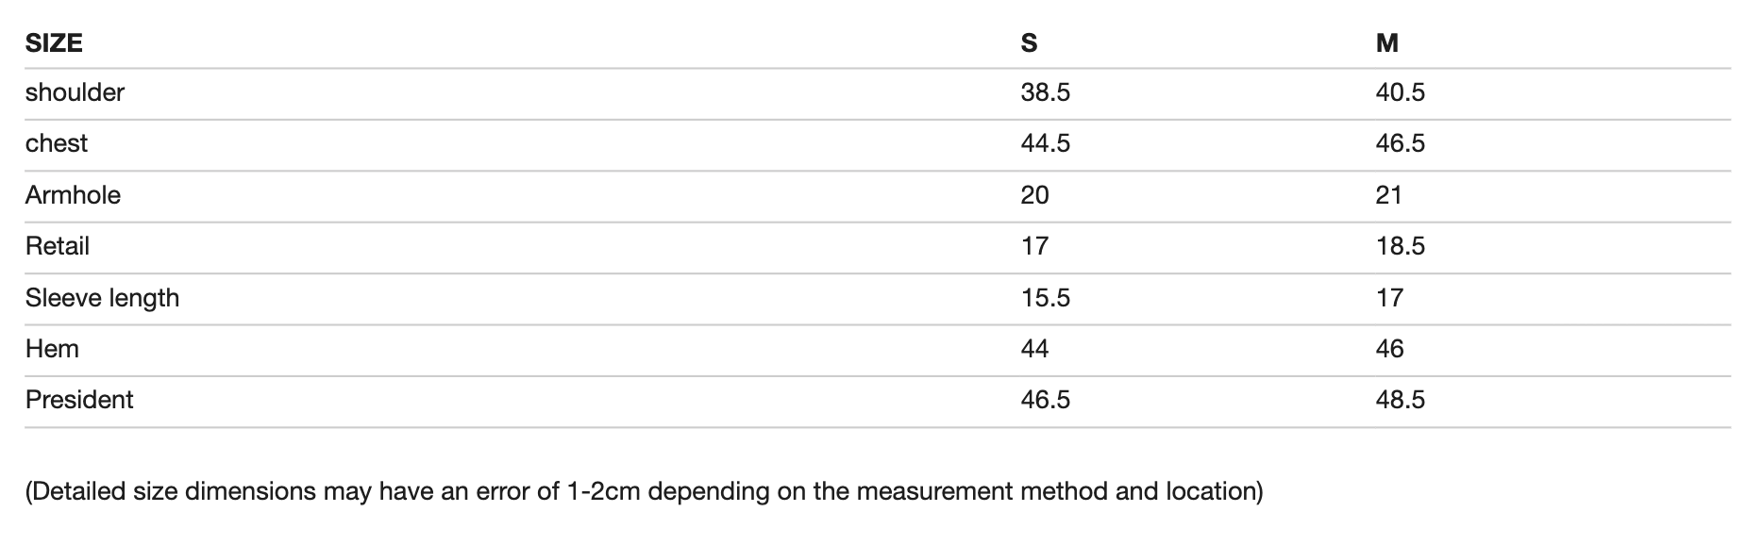Screen dimensions: 1746x545
Task: Select the chest row label
Action: click(57, 143)
